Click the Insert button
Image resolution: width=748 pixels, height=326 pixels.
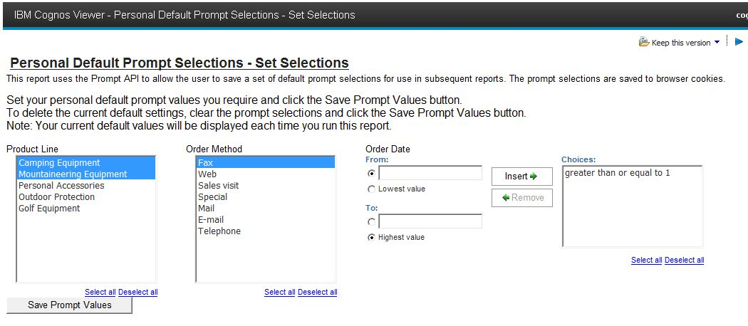coord(521,177)
